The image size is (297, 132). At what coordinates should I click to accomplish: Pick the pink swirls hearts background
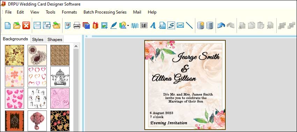pyautogui.click(x=60, y=98)
